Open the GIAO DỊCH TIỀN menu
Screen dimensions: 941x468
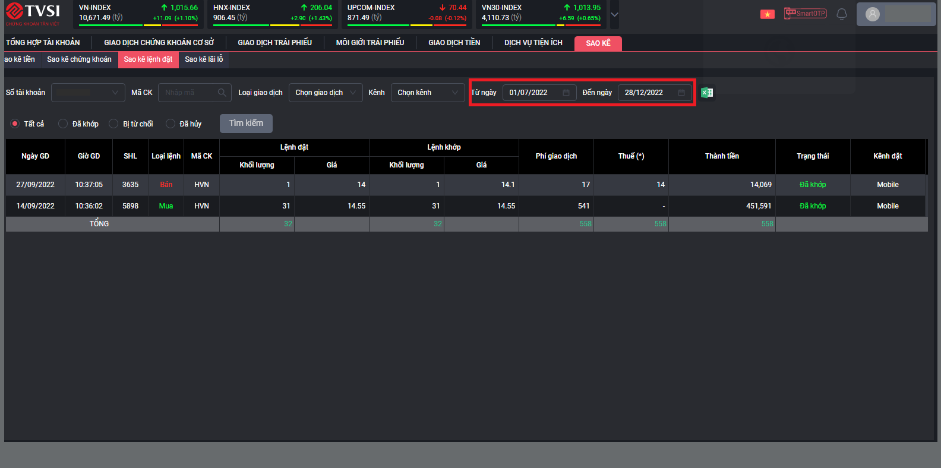coord(454,43)
